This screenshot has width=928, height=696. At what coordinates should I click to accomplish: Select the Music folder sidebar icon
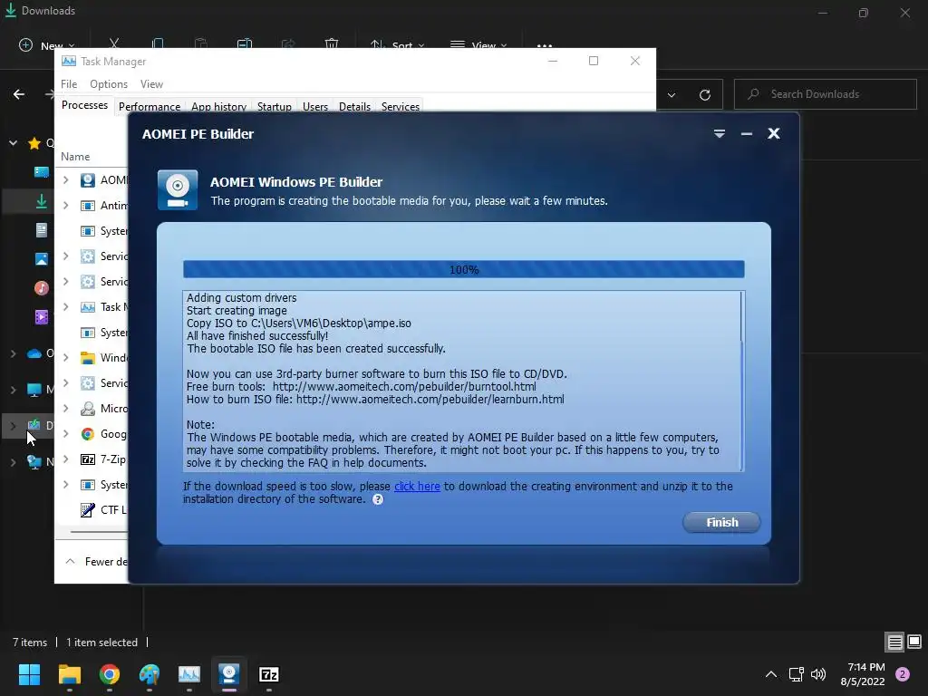pyautogui.click(x=42, y=288)
